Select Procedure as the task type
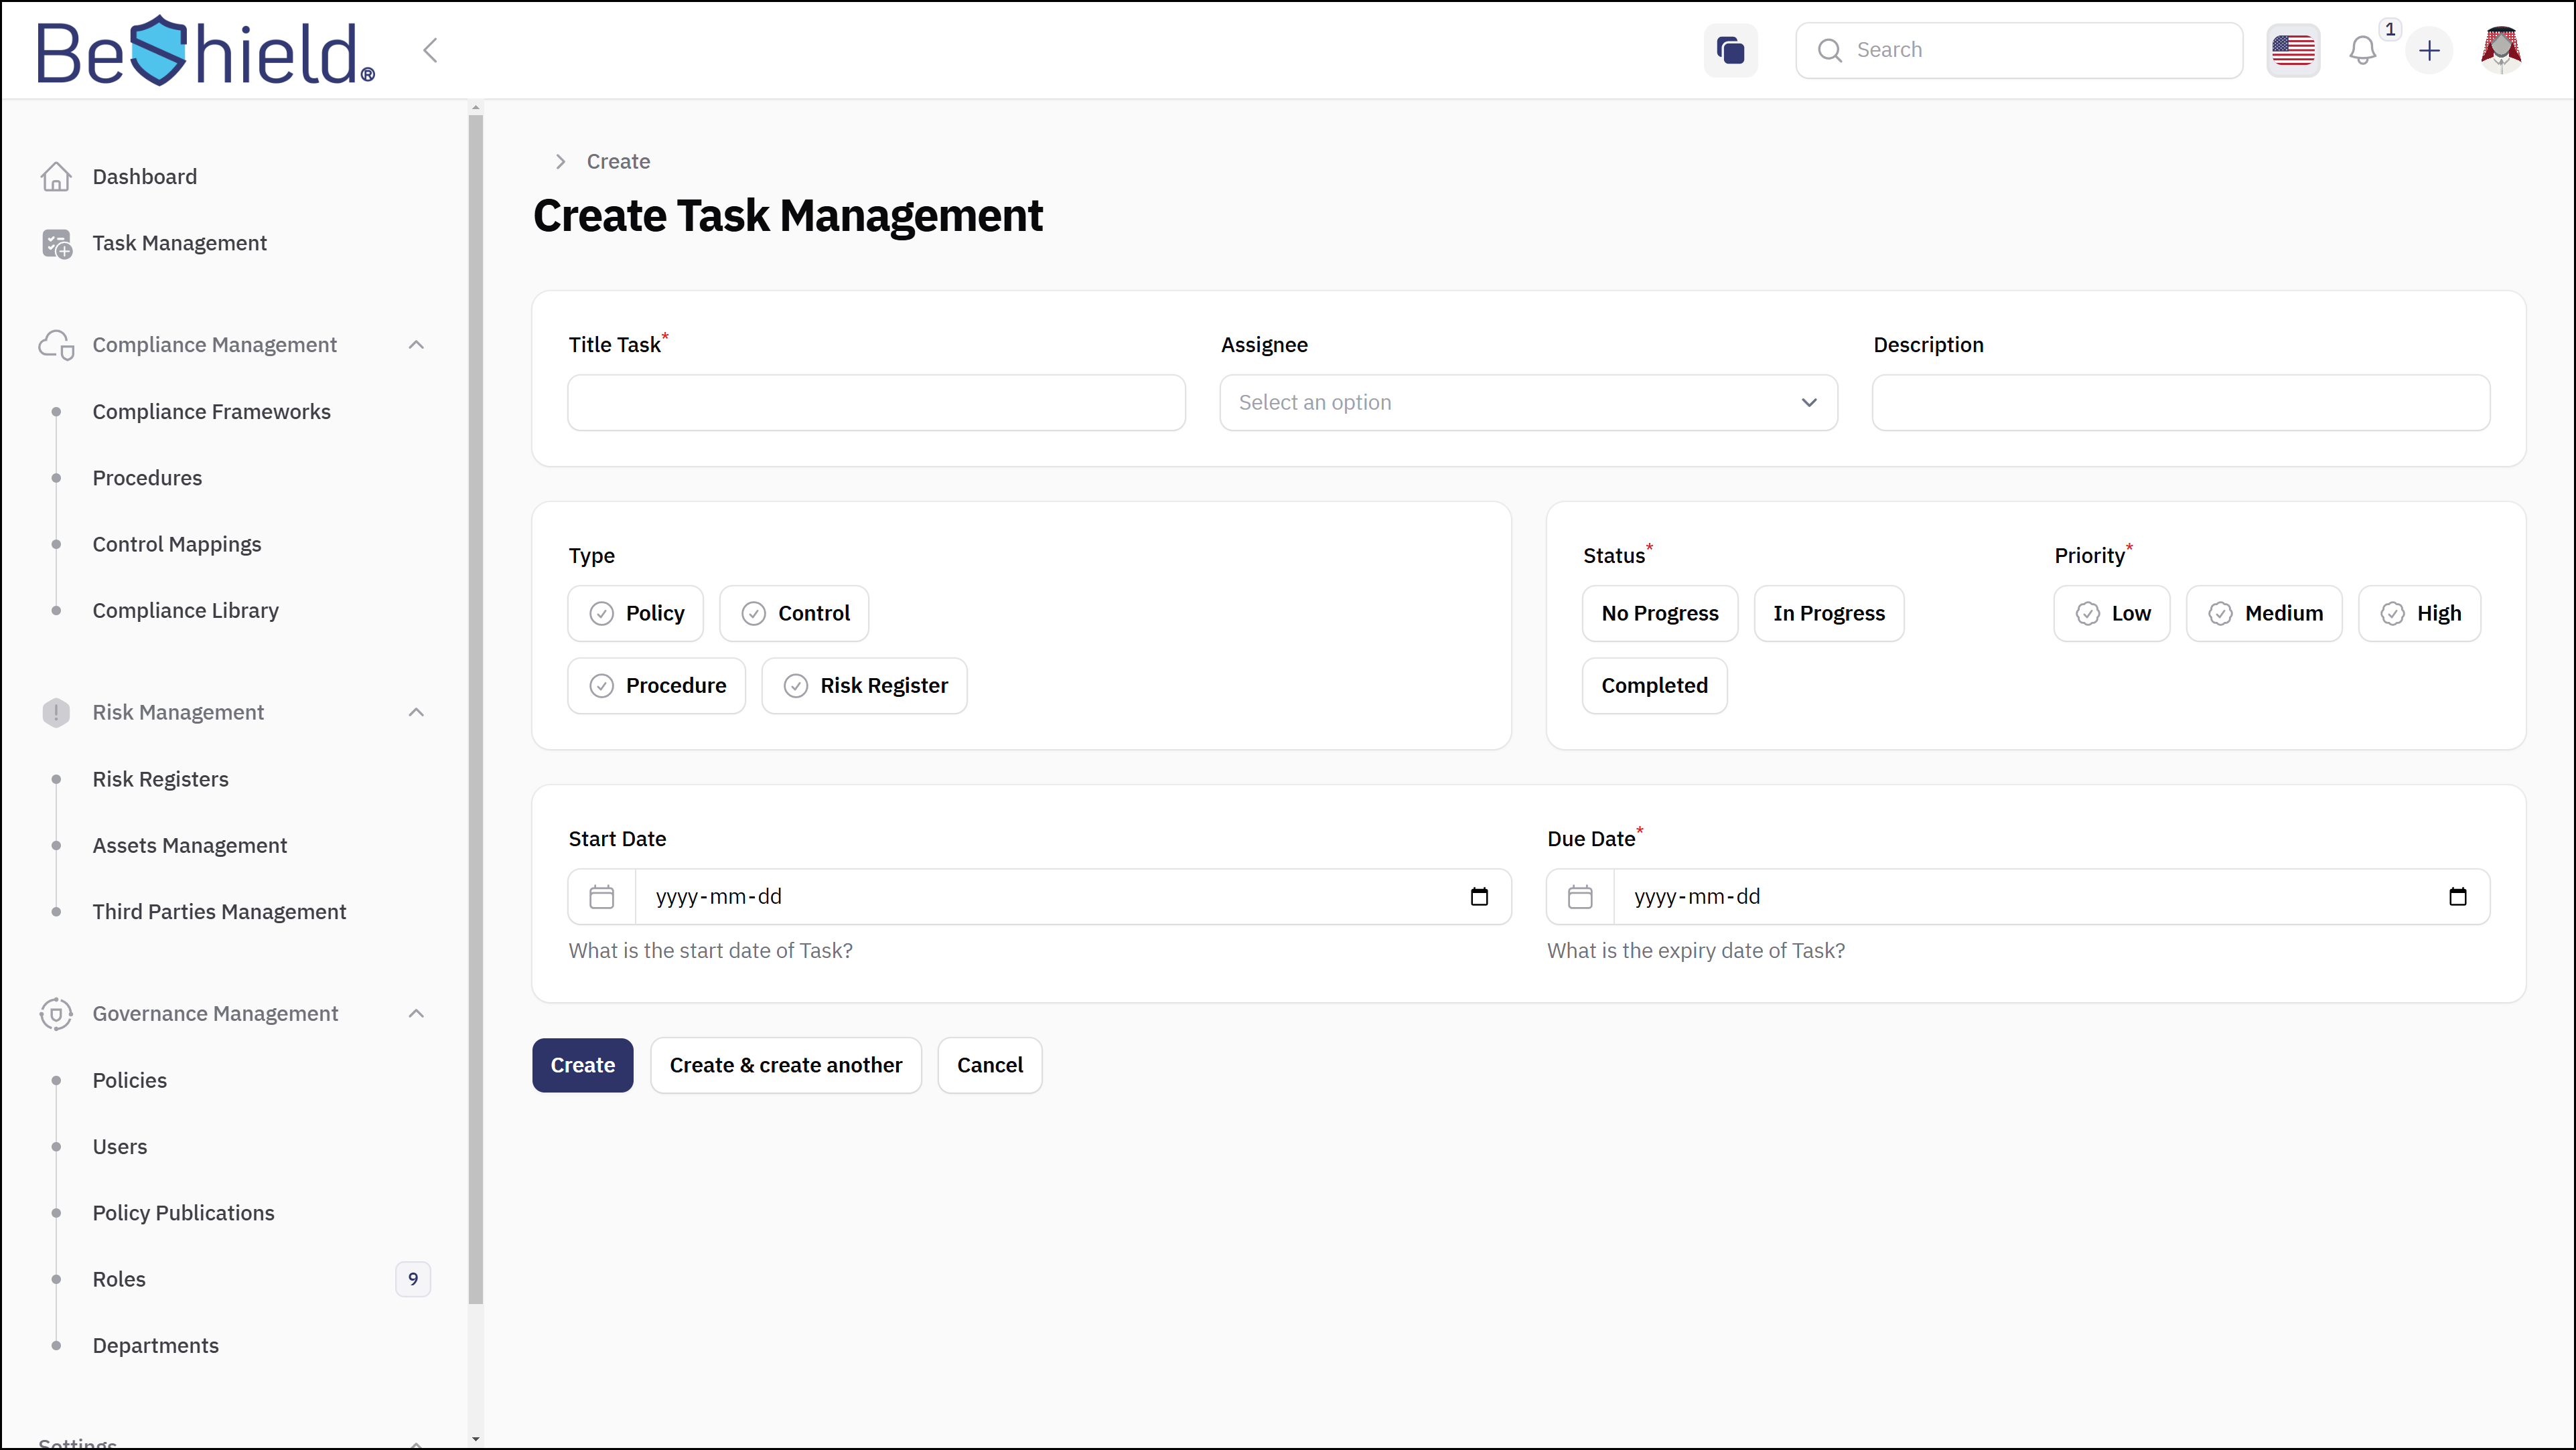The width and height of the screenshot is (2576, 1450). tap(657, 686)
